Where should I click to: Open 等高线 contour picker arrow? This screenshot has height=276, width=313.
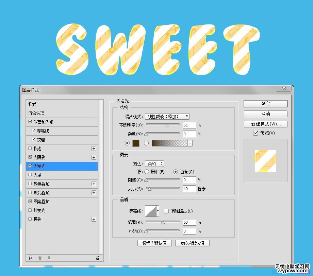coord(158,211)
